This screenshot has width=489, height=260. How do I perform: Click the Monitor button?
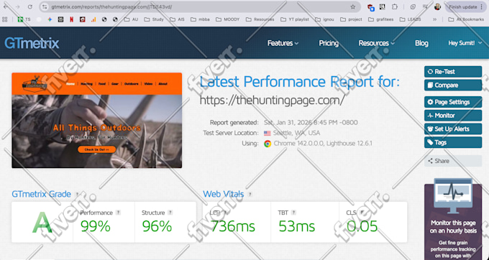[x=453, y=116]
